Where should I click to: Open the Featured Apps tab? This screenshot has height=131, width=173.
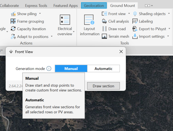(x=65, y=6)
